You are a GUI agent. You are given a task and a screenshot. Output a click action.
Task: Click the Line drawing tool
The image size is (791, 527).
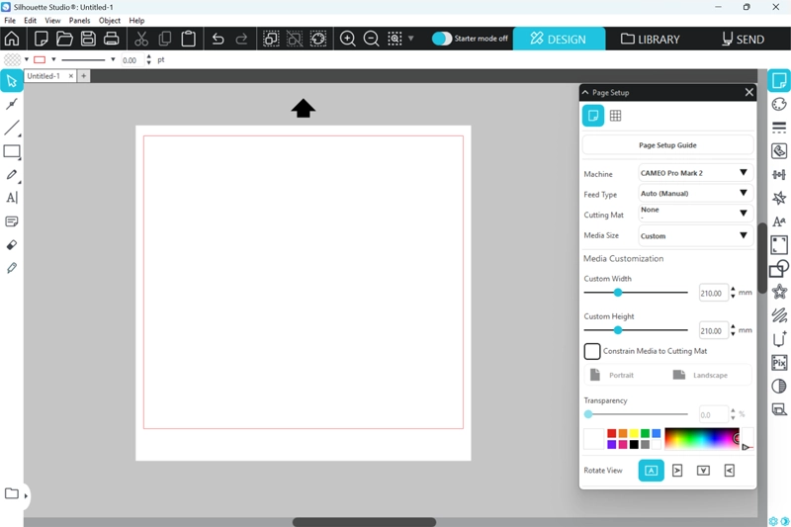coord(12,129)
